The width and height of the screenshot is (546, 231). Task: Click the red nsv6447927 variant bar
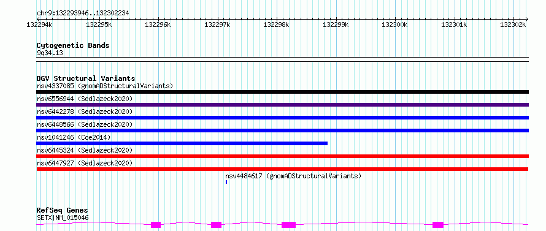[x=282, y=169]
